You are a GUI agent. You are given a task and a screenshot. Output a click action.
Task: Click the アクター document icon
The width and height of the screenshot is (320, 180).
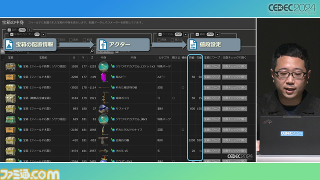(103, 44)
